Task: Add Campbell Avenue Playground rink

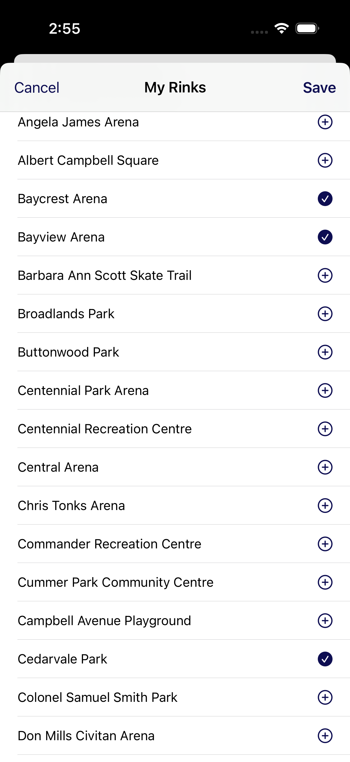Action: pyautogui.click(x=325, y=620)
